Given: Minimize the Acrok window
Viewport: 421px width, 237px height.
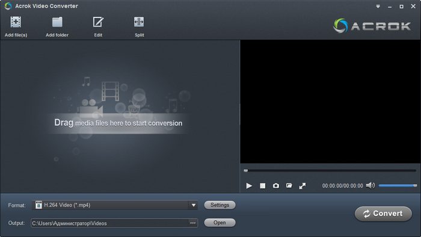Looking at the screenshot, I should coord(390,7).
